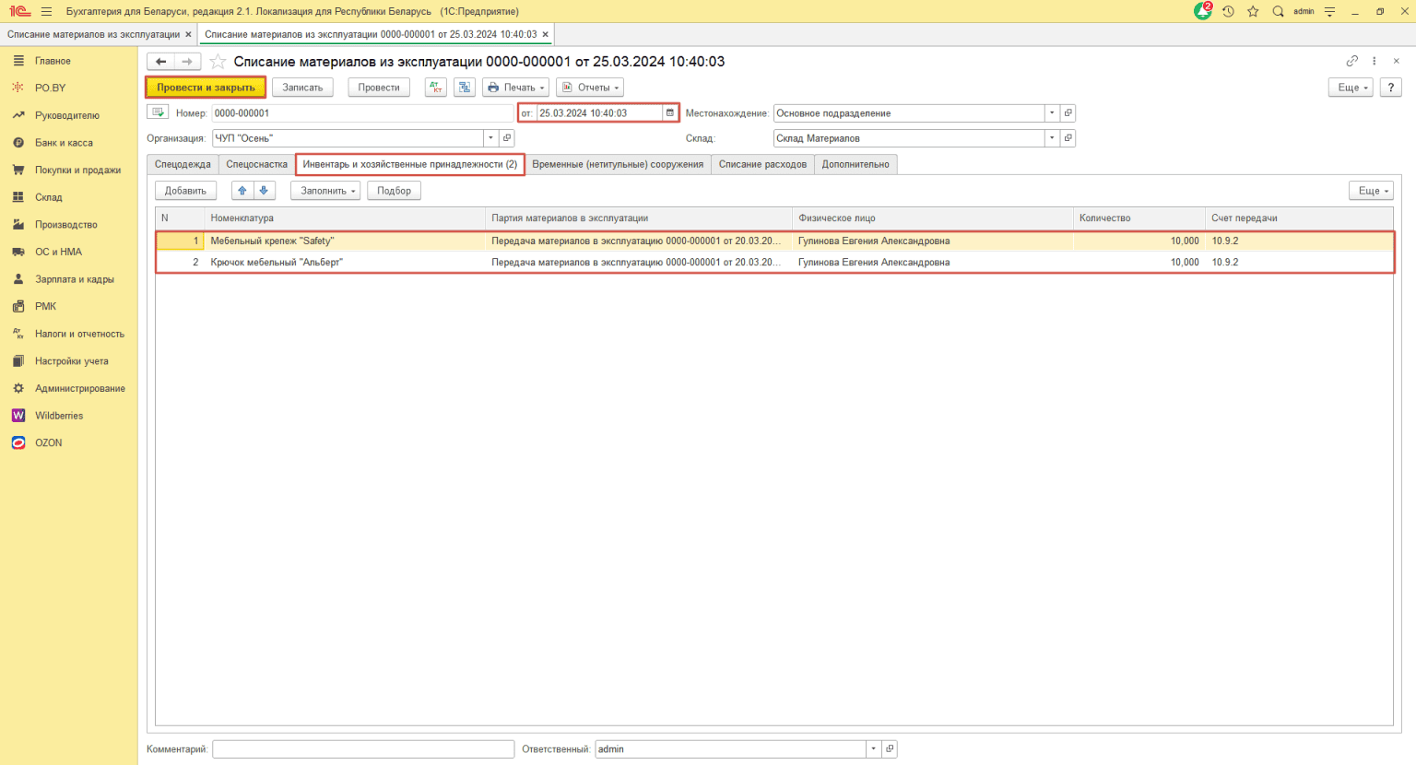Move selected row up with arrow
1416x765 pixels.
click(242, 191)
